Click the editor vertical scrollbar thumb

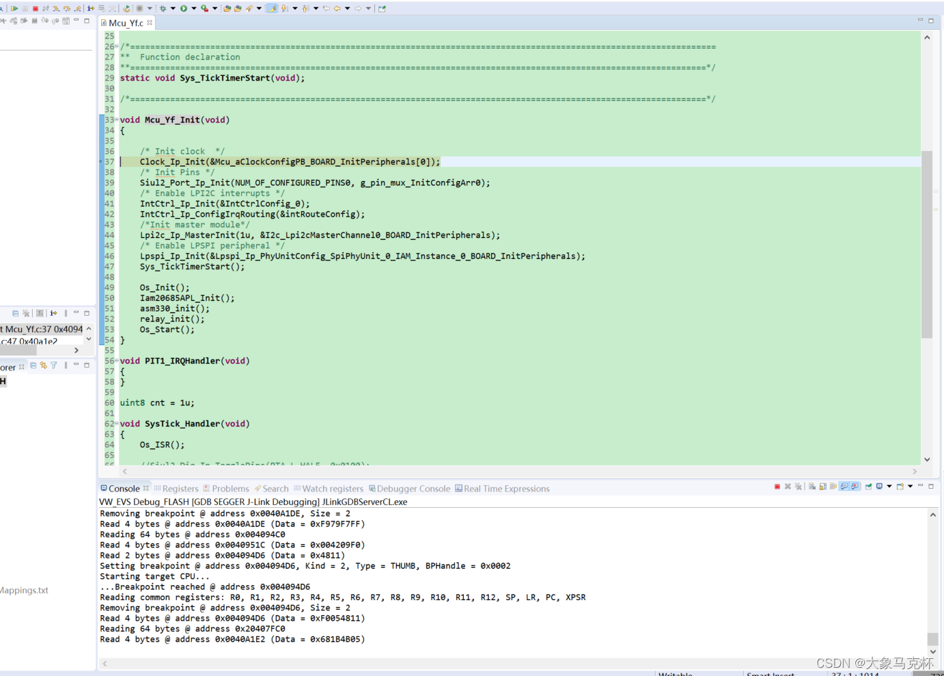click(x=927, y=244)
